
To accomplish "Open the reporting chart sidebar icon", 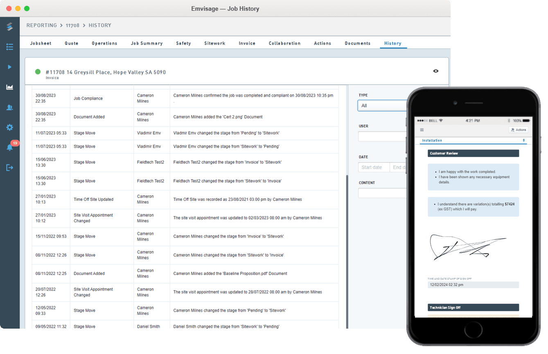I will [10, 87].
